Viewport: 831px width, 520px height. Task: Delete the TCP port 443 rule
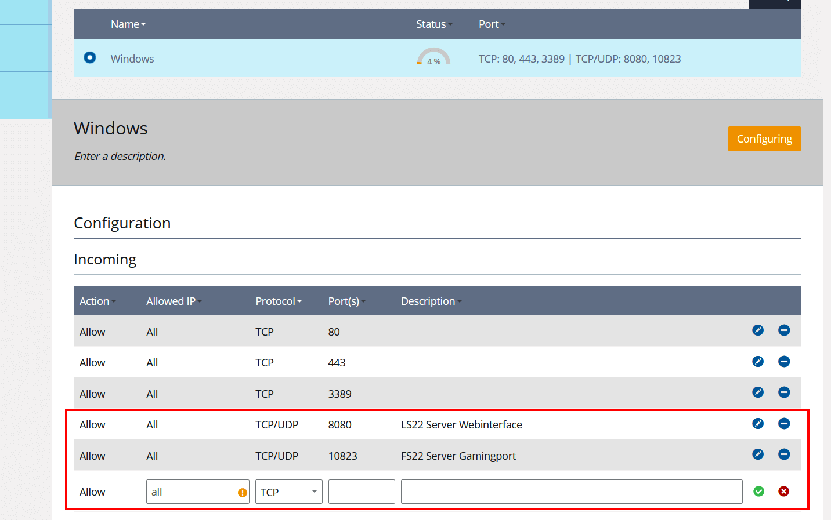[x=784, y=361]
